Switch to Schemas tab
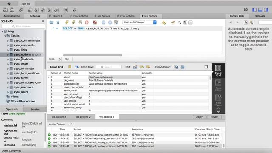The height and width of the screenshot is (153, 272). click(x=35, y=16)
